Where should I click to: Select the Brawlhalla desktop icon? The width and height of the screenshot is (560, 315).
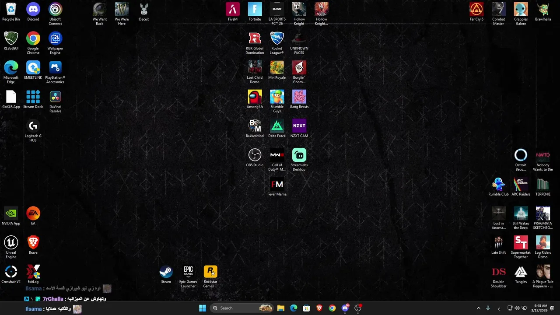543,12
